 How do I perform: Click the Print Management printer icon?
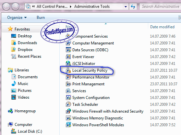[68, 84]
